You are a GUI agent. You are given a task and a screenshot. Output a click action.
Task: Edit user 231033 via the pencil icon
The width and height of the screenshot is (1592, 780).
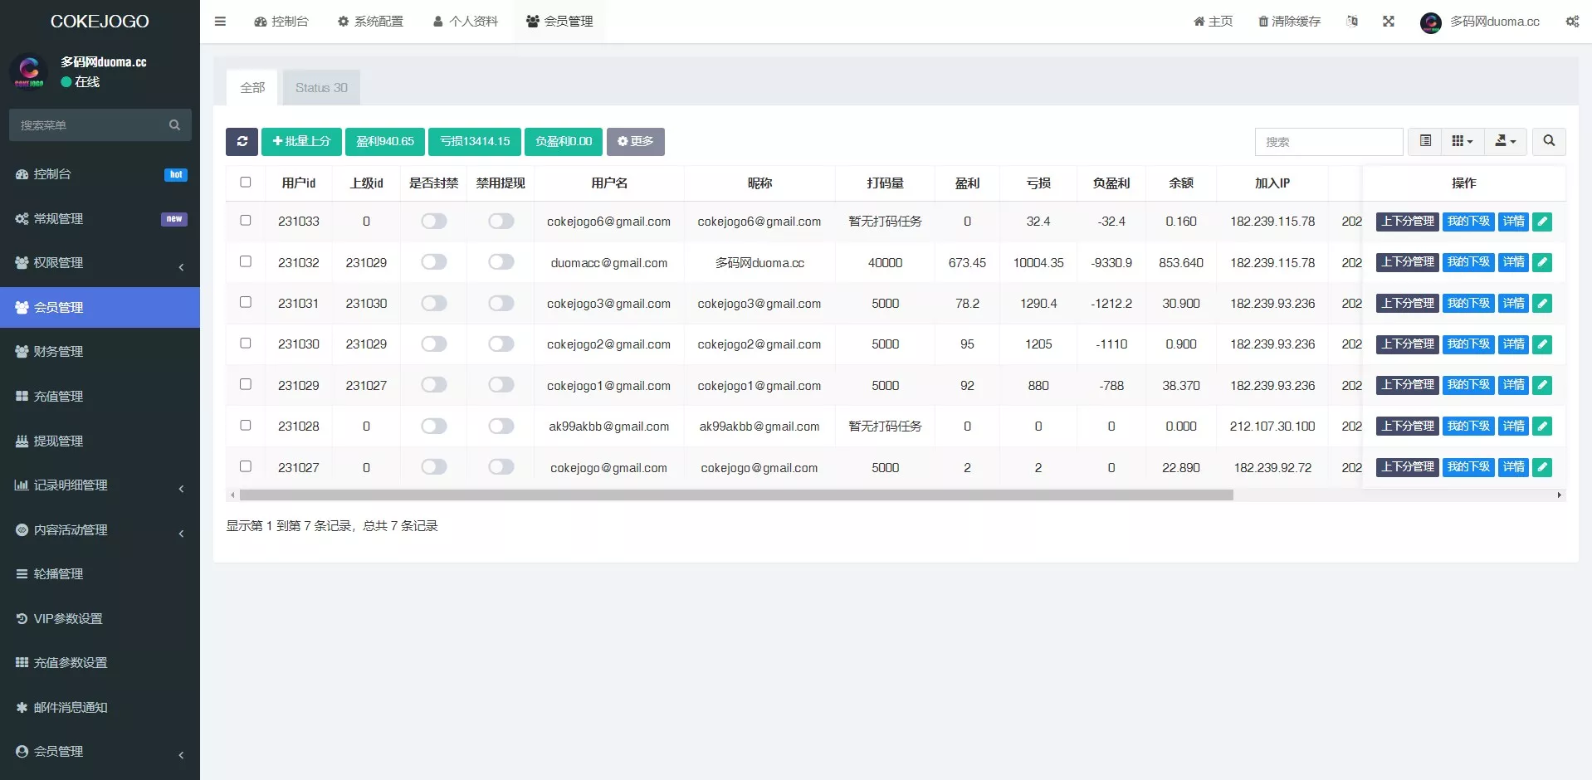pyautogui.click(x=1541, y=222)
